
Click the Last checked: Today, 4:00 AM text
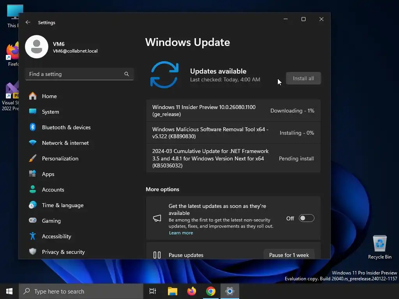pos(225,79)
